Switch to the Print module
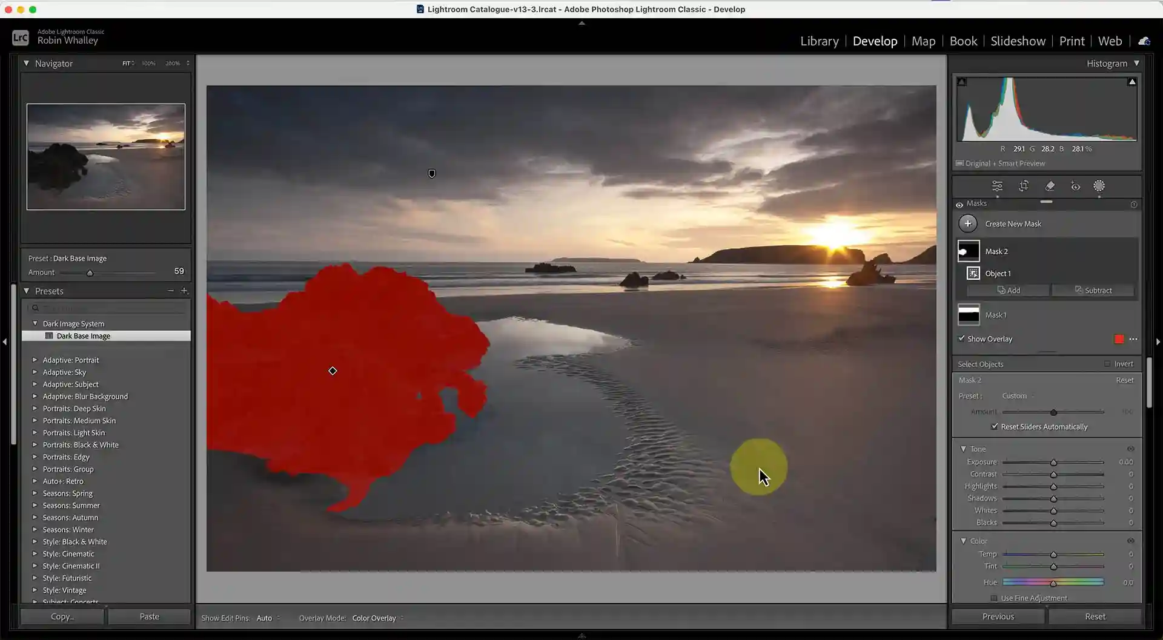 coord(1072,41)
